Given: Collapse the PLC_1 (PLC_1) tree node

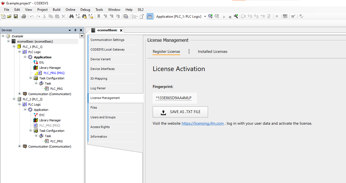Looking at the screenshot, I should [x=14, y=46].
